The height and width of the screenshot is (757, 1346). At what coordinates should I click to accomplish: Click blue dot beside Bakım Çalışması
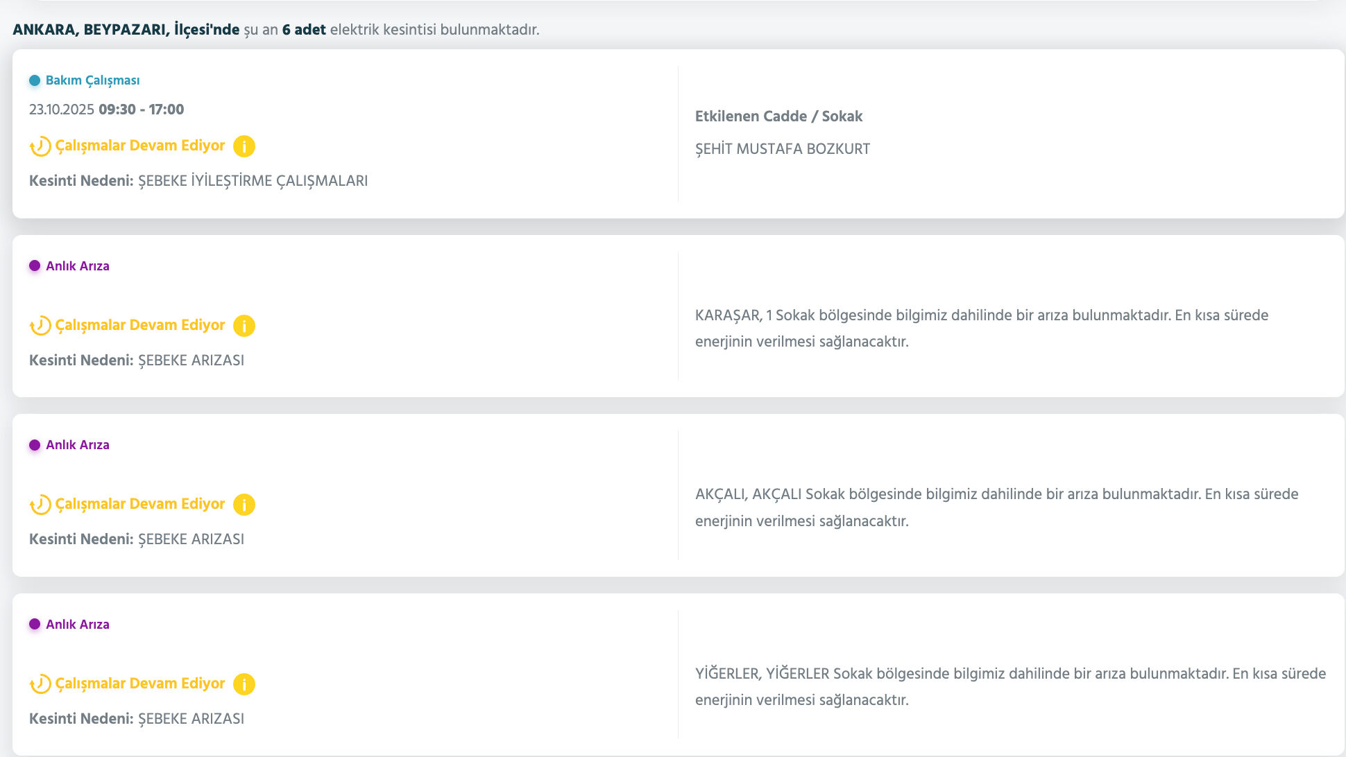coord(35,80)
